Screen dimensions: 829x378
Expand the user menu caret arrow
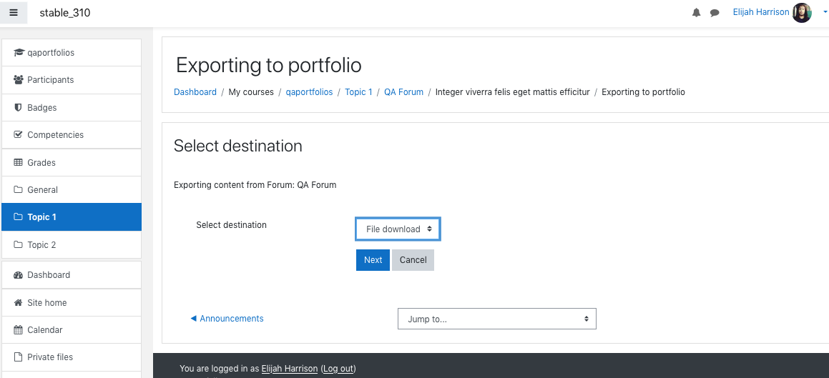(825, 13)
